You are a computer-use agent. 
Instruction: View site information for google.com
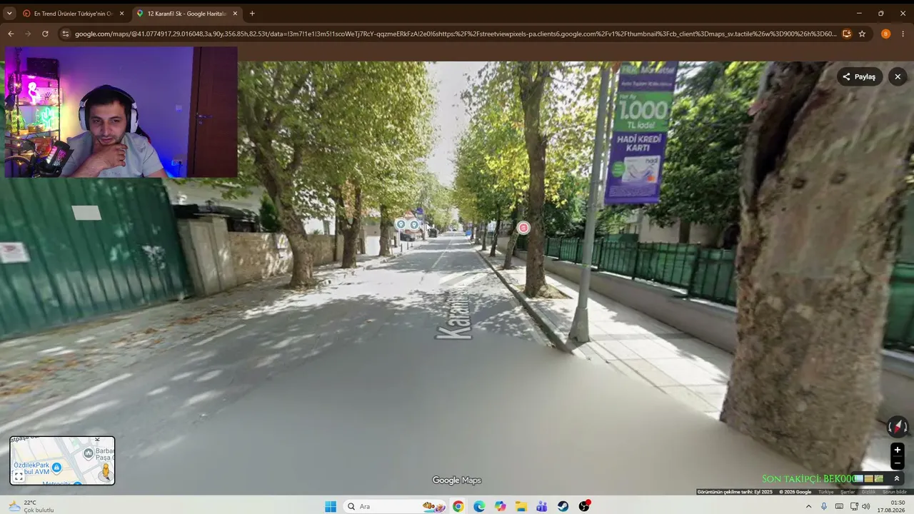pos(66,34)
